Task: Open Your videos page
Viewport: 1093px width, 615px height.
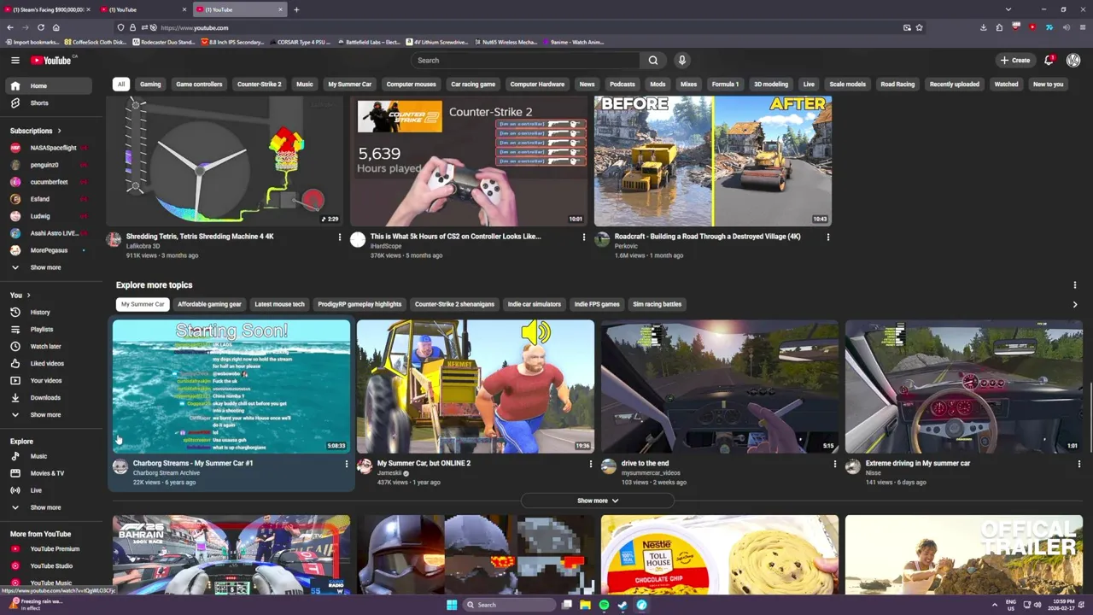Action: (x=48, y=380)
